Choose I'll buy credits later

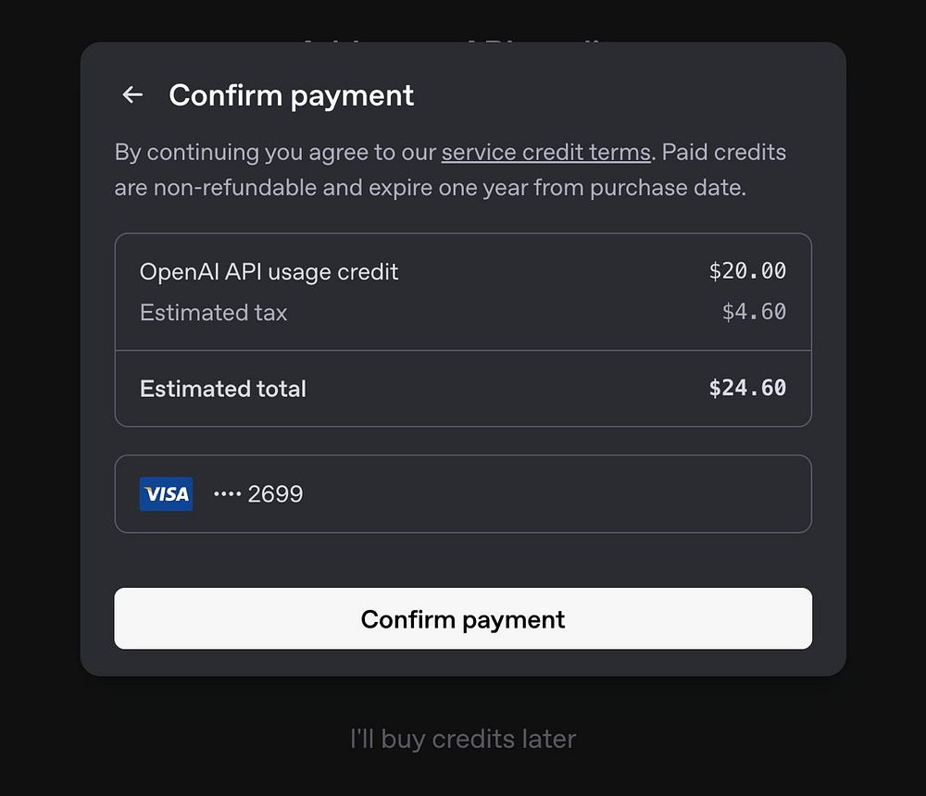463,739
